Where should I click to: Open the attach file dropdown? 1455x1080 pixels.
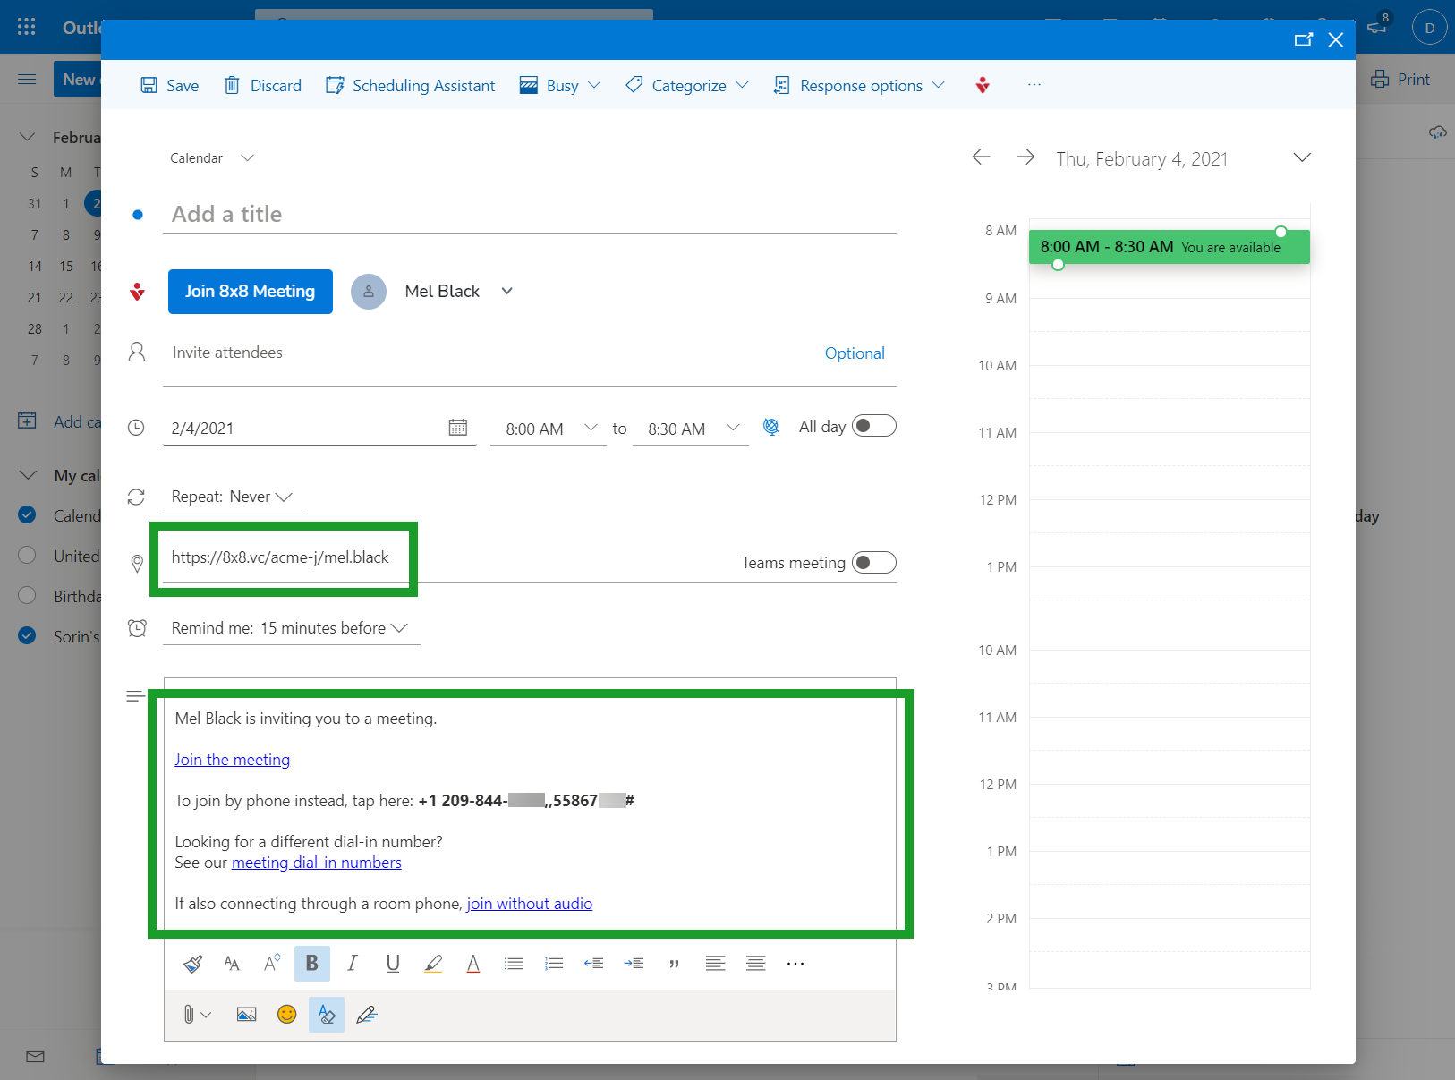coord(197,1015)
